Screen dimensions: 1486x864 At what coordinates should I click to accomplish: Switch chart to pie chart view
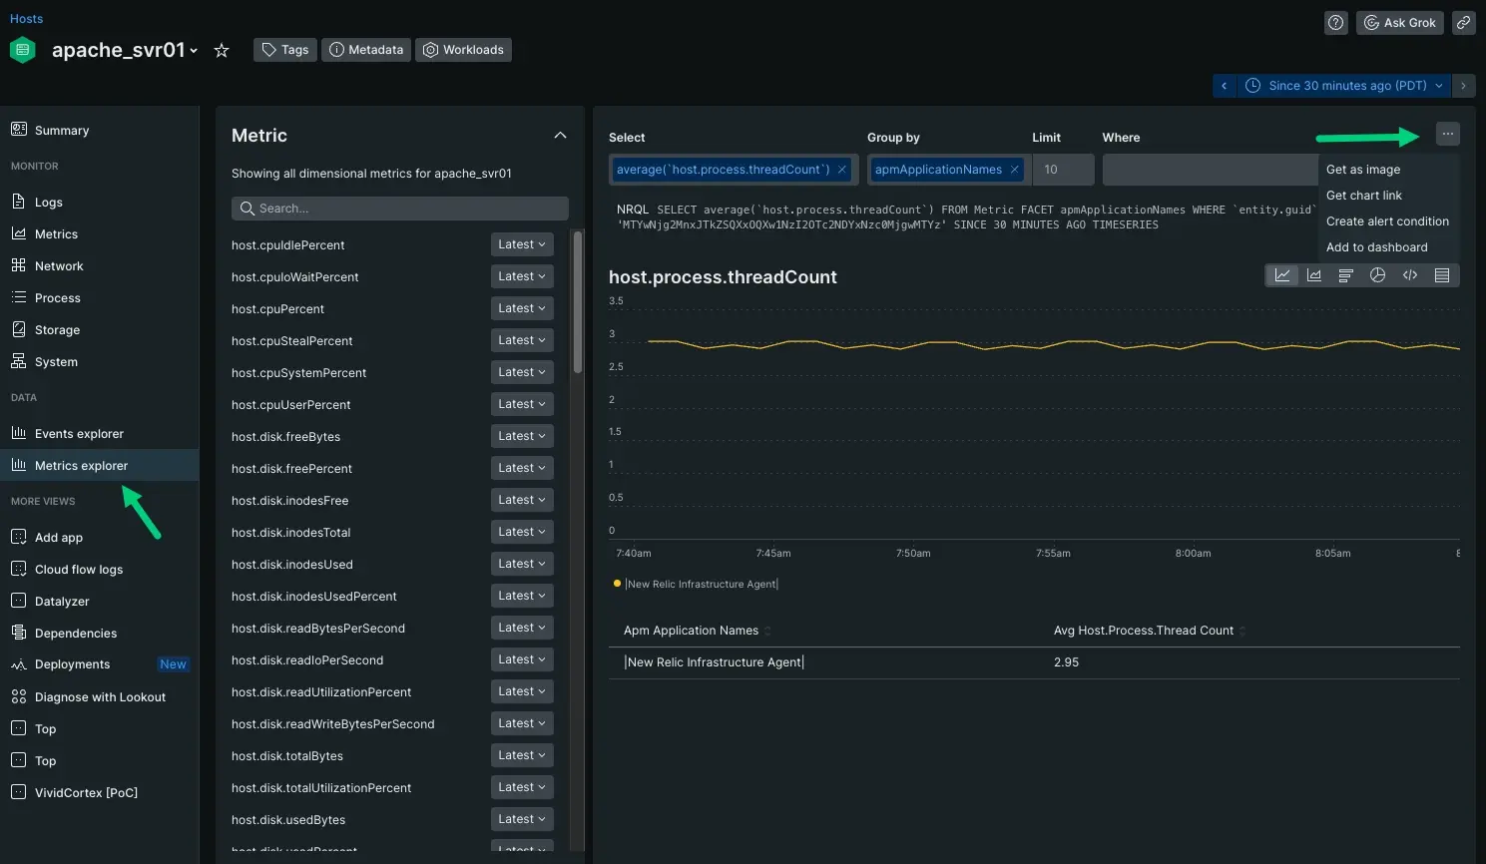point(1377,275)
